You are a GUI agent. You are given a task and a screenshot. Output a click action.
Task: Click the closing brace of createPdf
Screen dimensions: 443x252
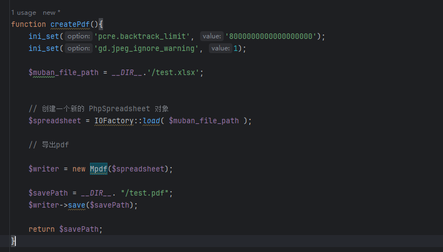(13, 241)
